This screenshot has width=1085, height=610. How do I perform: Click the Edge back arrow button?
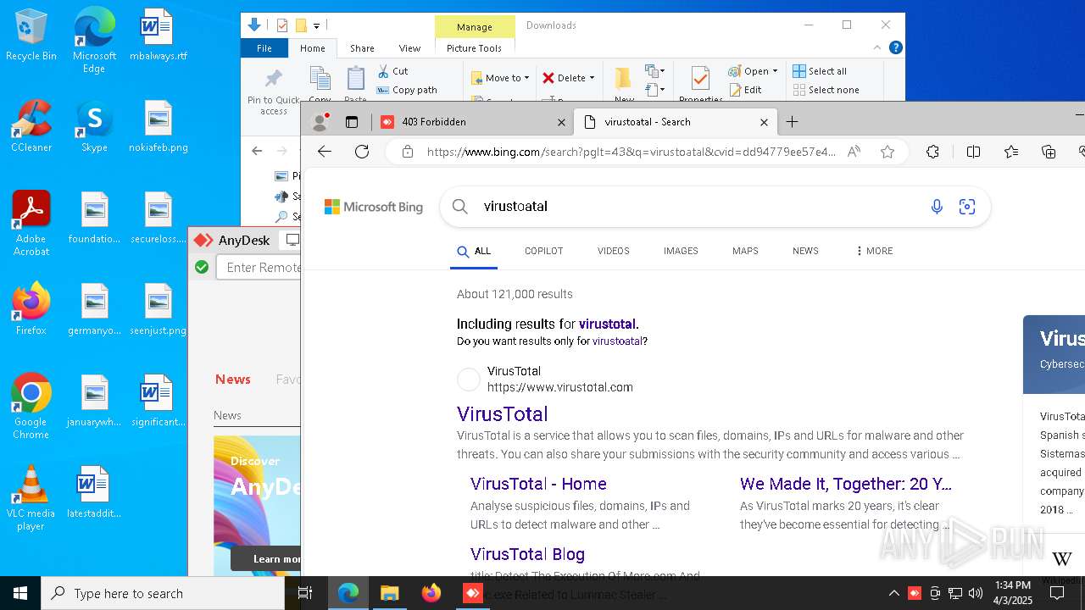pyautogui.click(x=324, y=152)
